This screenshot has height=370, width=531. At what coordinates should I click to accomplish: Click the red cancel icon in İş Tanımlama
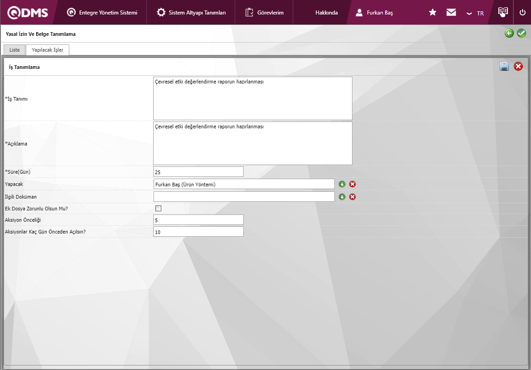point(518,67)
